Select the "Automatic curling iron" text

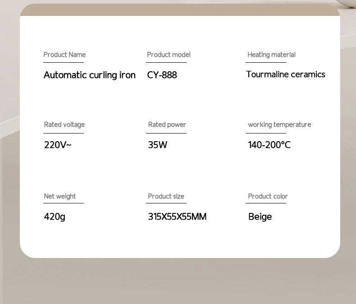89,75
